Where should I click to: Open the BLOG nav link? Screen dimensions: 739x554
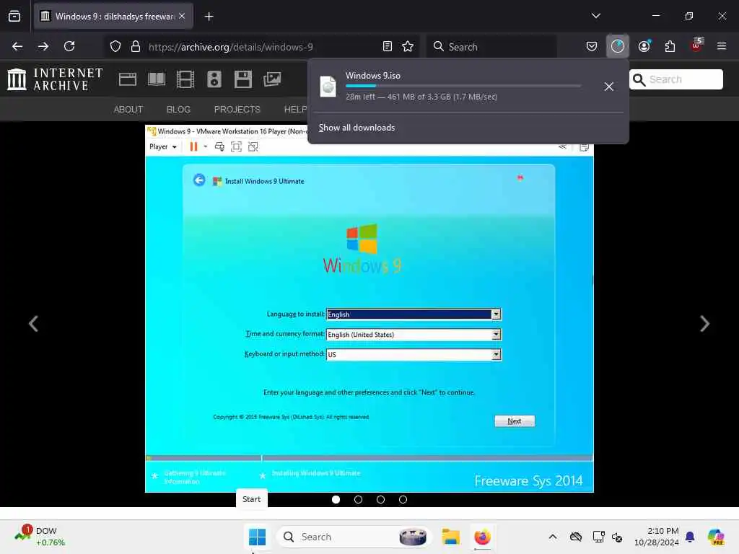pyautogui.click(x=179, y=110)
